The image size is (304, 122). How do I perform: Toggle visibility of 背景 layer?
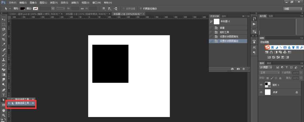pyautogui.click(x=261, y=92)
